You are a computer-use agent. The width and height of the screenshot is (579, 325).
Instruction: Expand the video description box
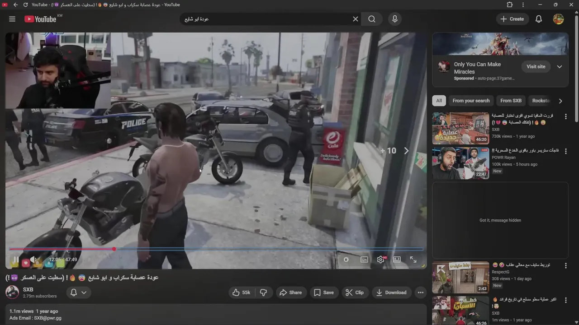click(216, 315)
